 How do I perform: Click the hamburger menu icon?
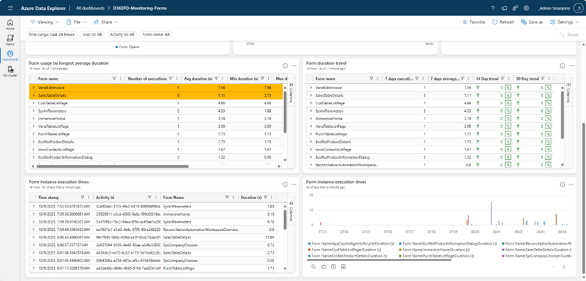click(10, 8)
